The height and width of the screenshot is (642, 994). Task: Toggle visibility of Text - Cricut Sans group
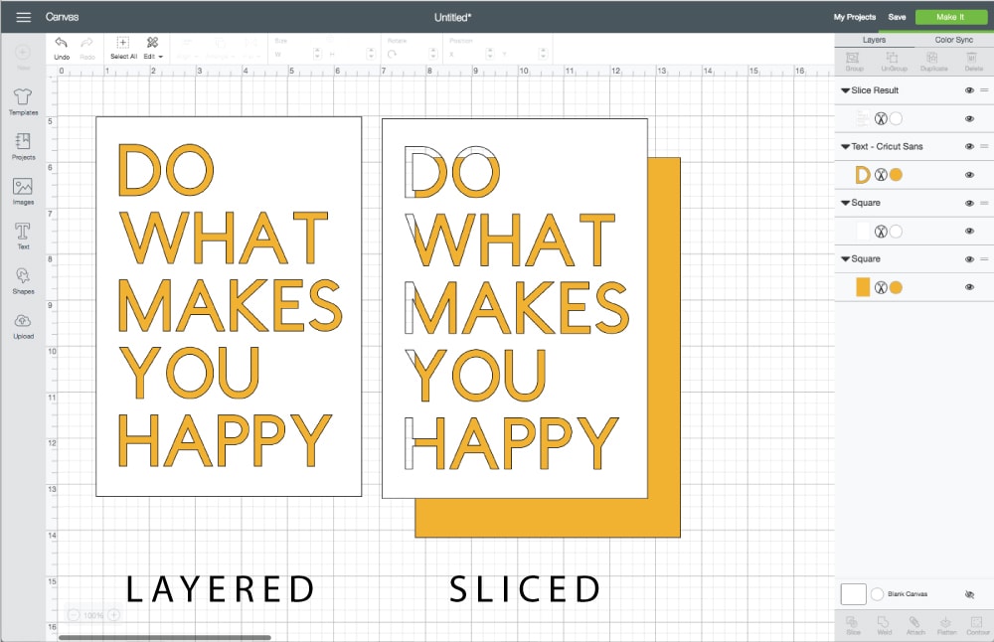(x=969, y=146)
